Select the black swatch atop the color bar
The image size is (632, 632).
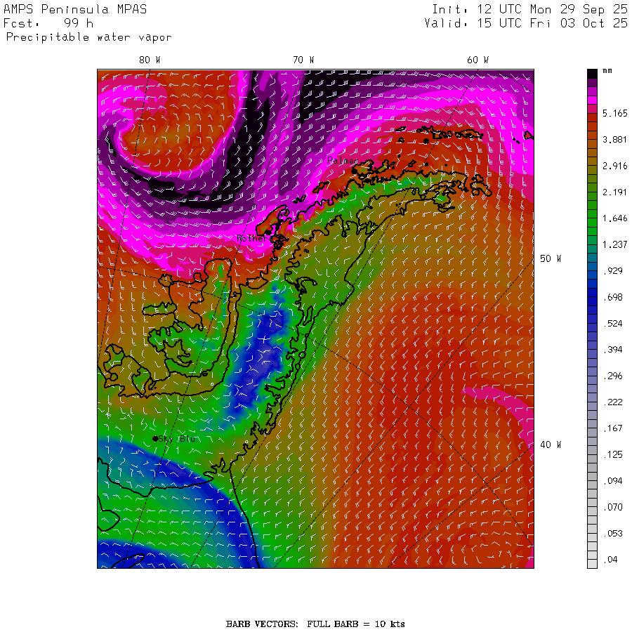[593, 73]
